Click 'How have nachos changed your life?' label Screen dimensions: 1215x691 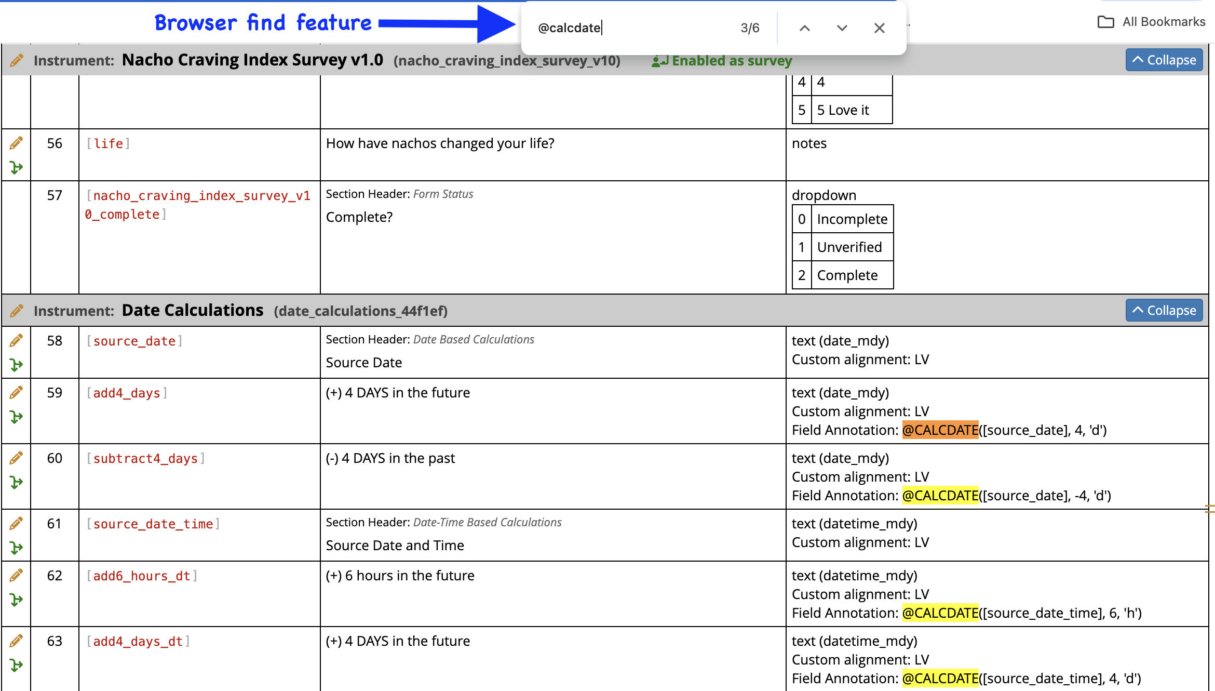click(440, 143)
